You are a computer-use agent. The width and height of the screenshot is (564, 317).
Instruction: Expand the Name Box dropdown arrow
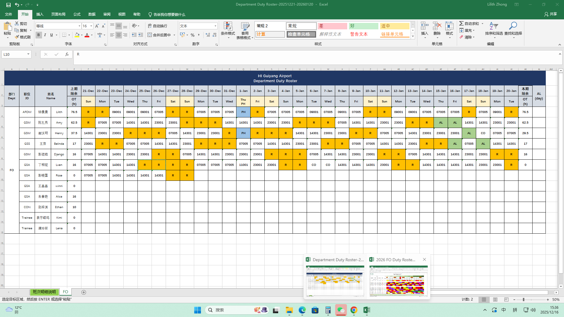click(28, 54)
